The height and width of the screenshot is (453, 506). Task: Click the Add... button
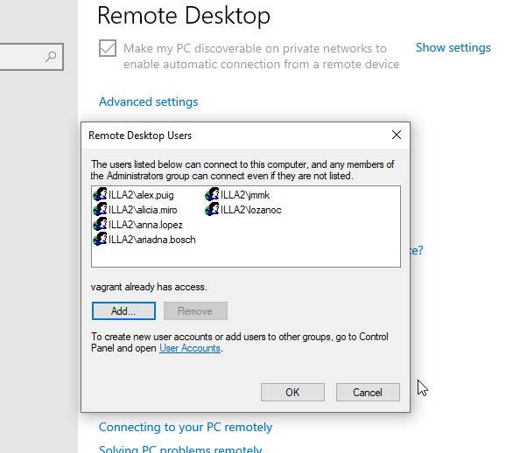click(x=123, y=311)
